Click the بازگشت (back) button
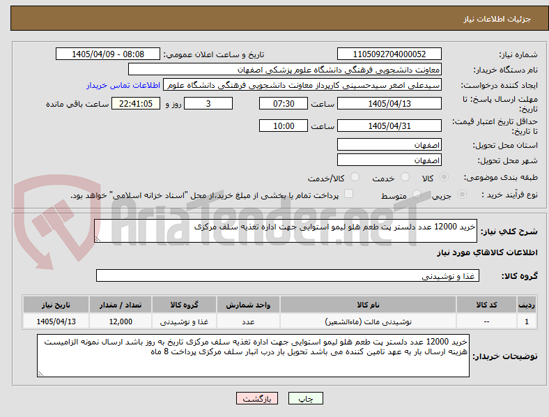The height and width of the screenshot is (417, 549). pyautogui.click(x=257, y=398)
